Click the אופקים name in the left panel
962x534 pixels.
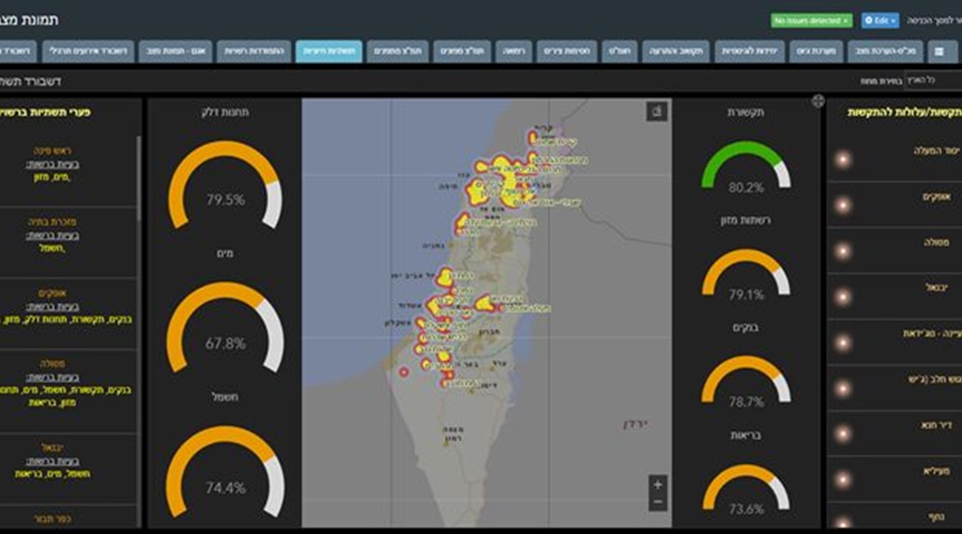tap(53, 293)
